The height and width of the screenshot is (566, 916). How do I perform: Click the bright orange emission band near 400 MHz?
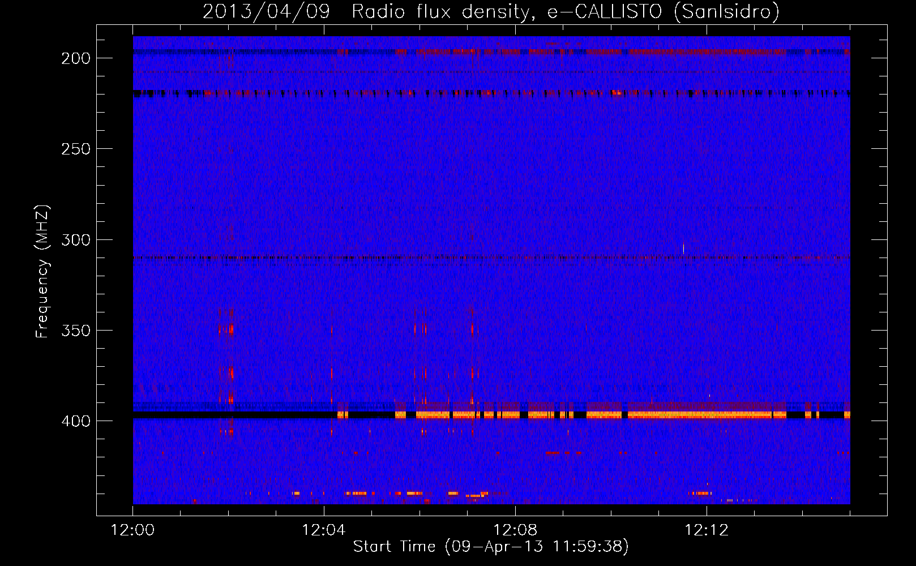(x=593, y=415)
